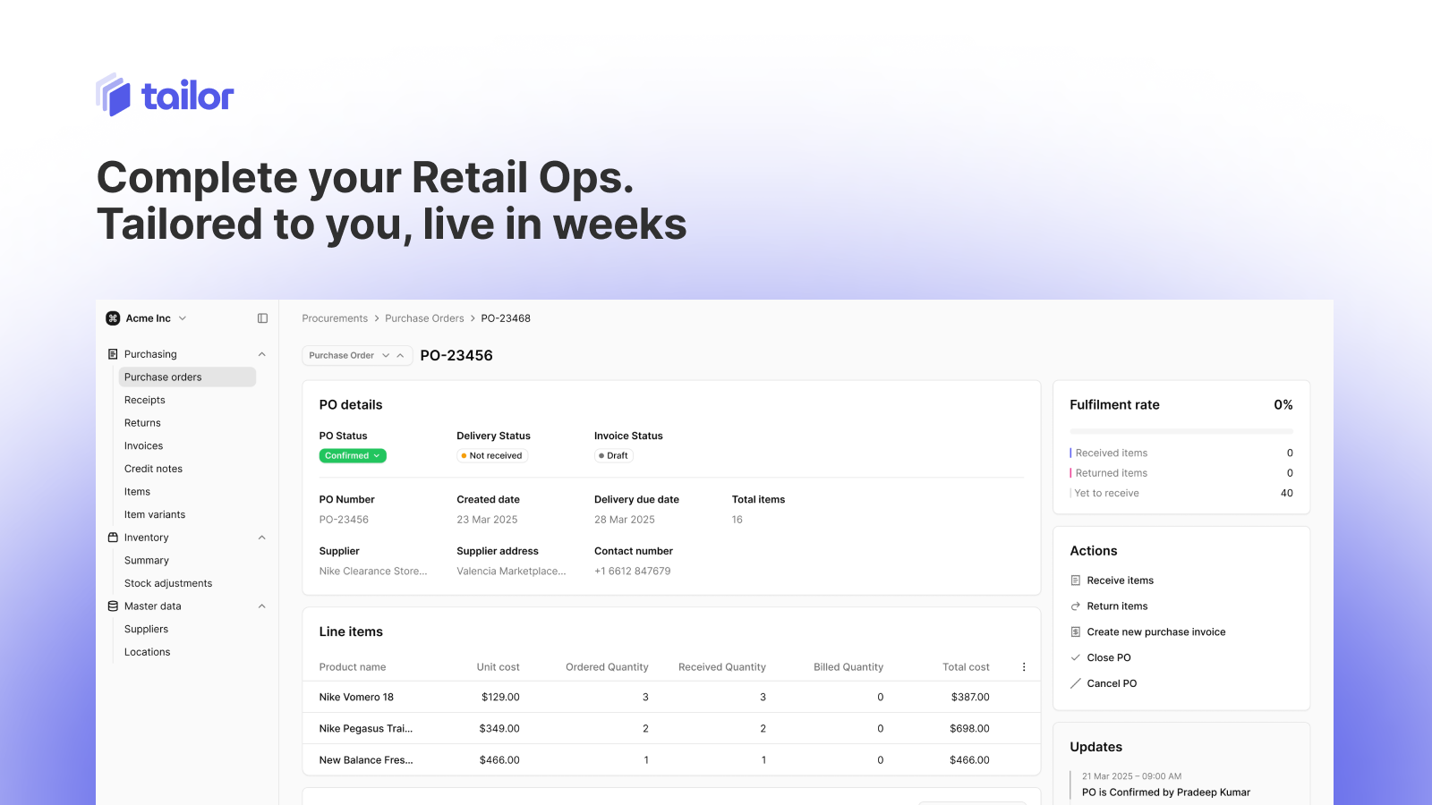Click the Fulfilment rate progress bar
1432x805 pixels.
click(x=1181, y=431)
